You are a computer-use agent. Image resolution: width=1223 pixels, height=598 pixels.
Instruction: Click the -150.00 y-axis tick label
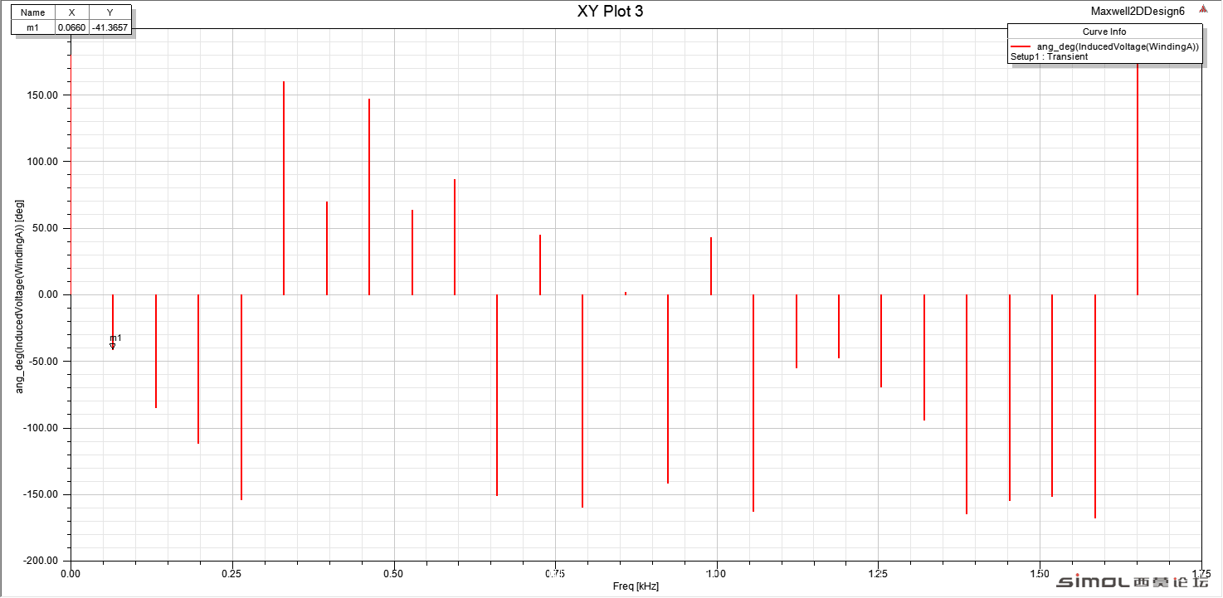41,494
